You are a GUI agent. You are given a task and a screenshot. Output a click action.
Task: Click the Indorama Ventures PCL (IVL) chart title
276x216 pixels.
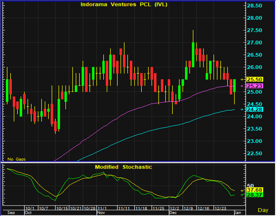[124, 4]
